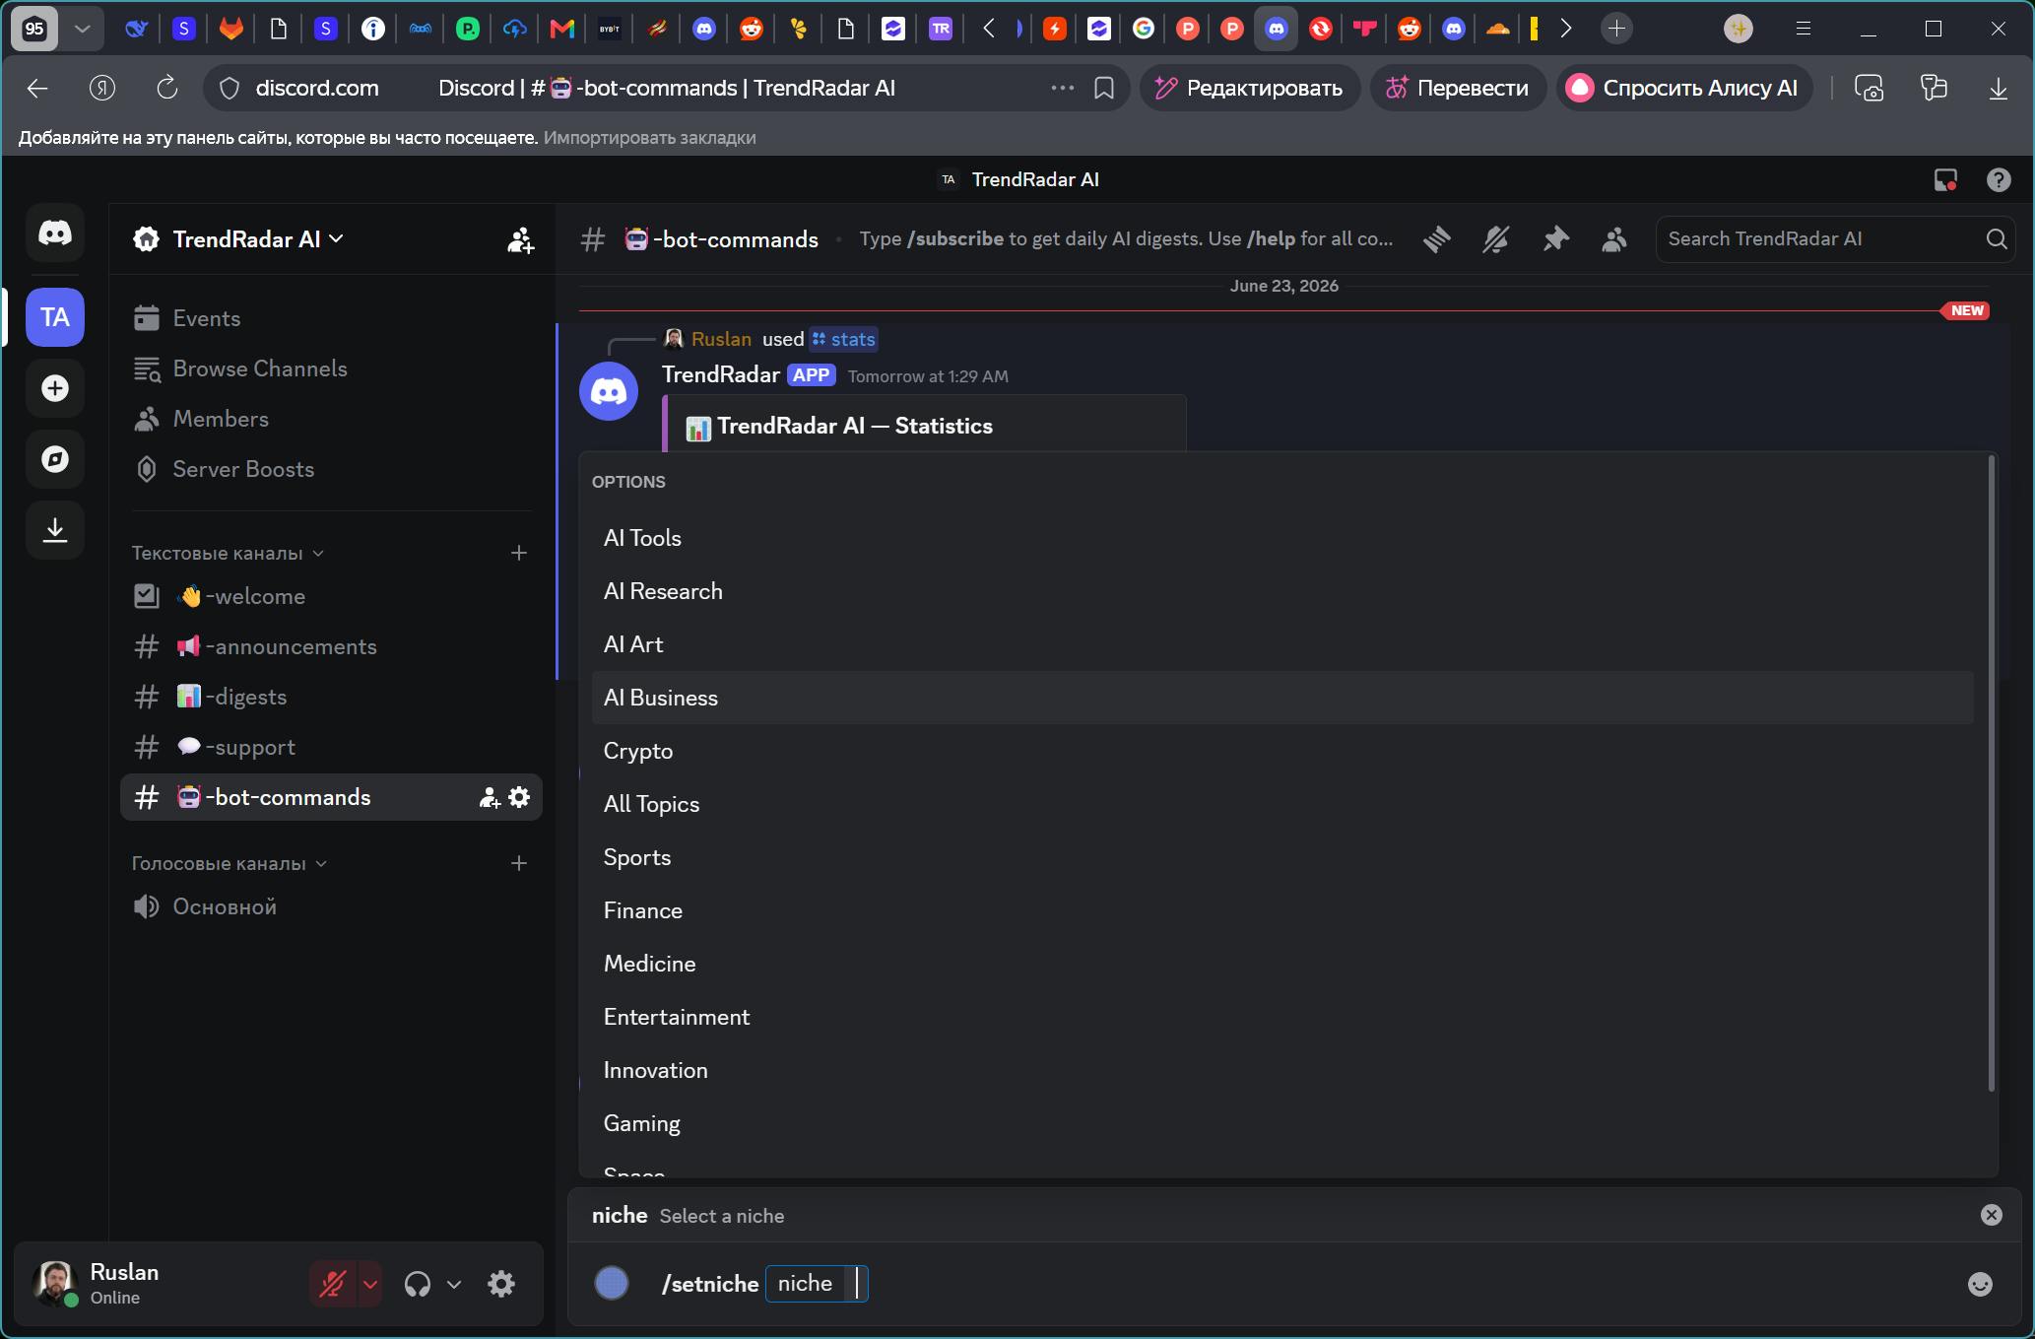Join the Основной voice channel

(331, 906)
